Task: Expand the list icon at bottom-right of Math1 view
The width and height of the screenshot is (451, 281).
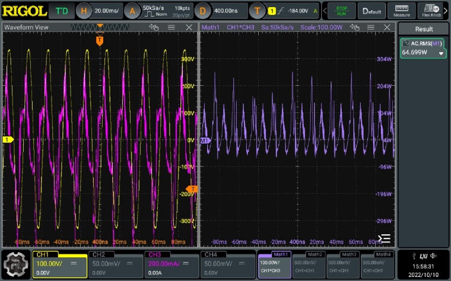Action: coord(385,238)
